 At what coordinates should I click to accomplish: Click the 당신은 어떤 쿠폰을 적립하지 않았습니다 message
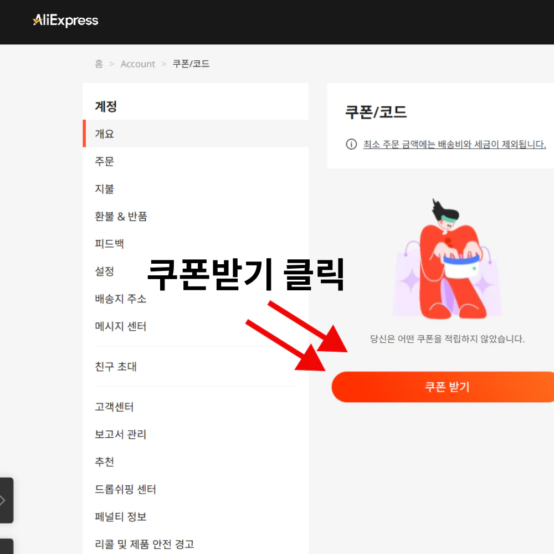[447, 339]
